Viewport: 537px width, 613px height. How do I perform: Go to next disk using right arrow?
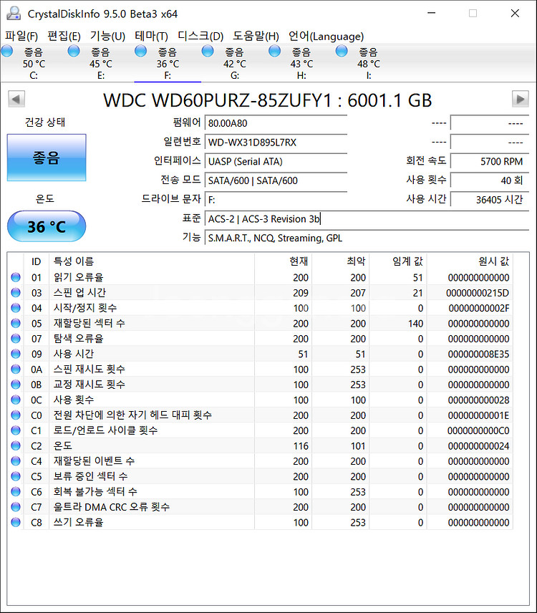pyautogui.click(x=521, y=99)
